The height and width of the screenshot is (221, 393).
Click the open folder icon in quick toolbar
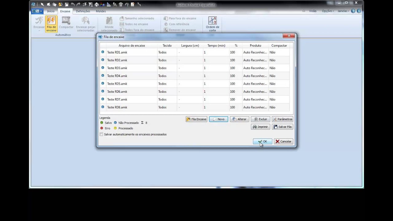(x=60, y=4)
